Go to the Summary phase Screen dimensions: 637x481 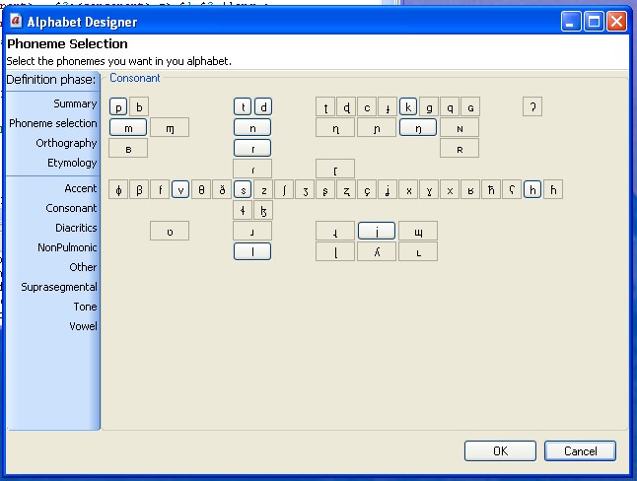coord(75,103)
